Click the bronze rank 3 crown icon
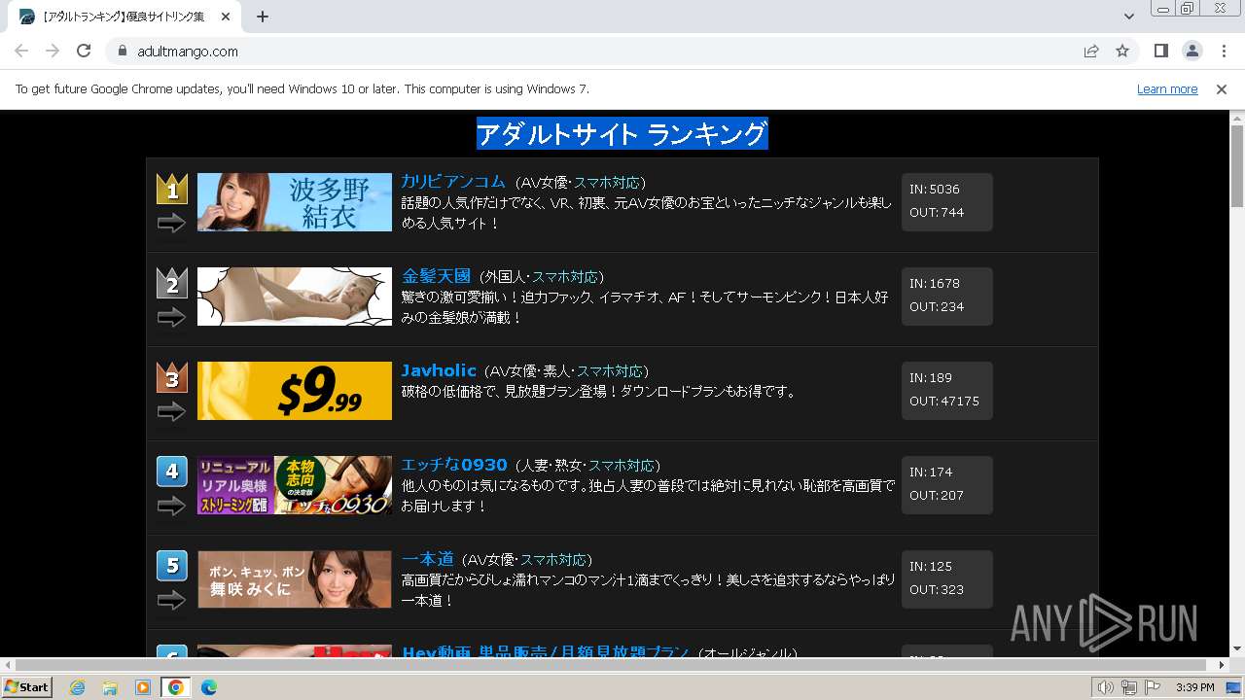Viewport: 1245px width, 700px height. (172, 377)
